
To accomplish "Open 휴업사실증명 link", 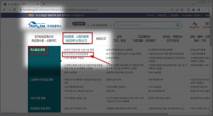I will click(x=155, y=73).
